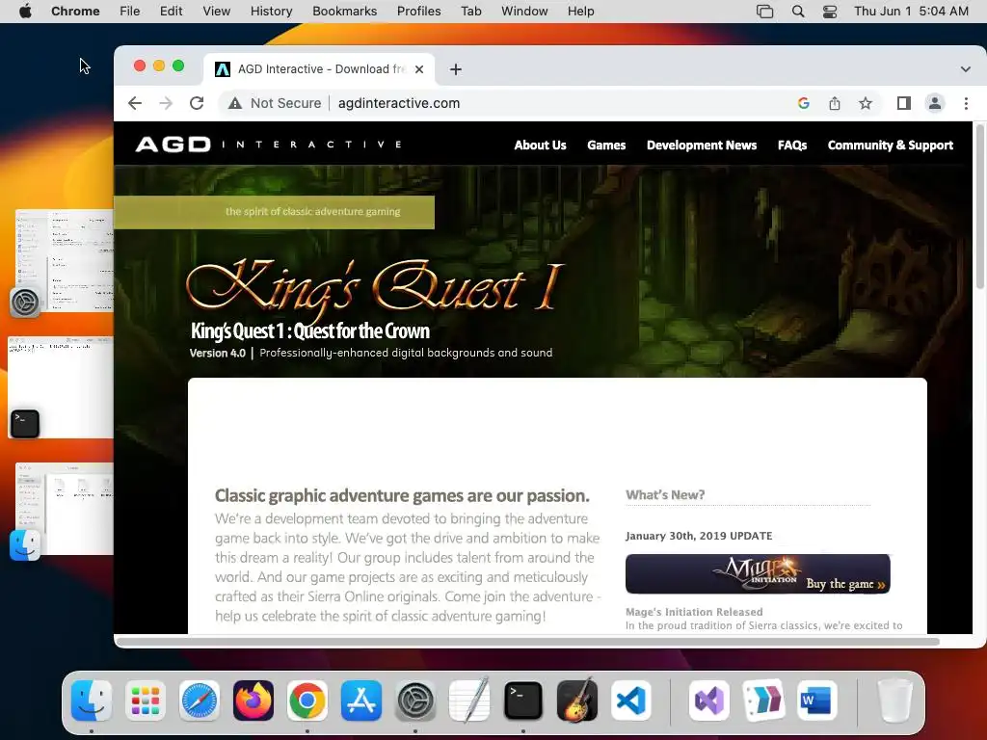Open the Window menu

524,12
